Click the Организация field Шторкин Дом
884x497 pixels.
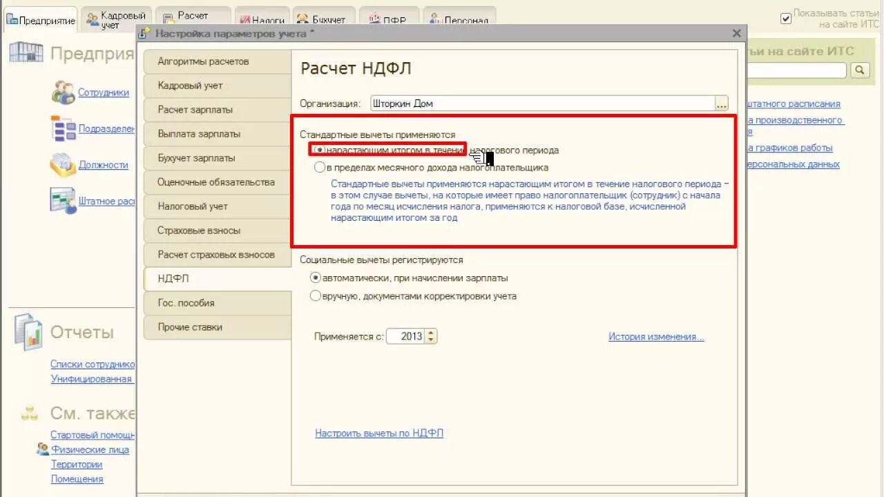click(x=543, y=104)
